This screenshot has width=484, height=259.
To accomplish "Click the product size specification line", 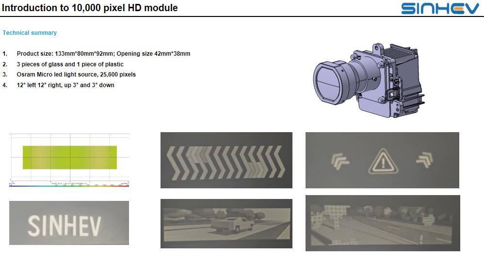I will [x=103, y=54].
